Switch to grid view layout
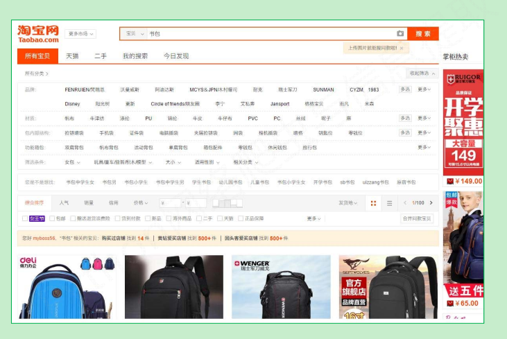This screenshot has width=507, height=339. pyautogui.click(x=373, y=203)
